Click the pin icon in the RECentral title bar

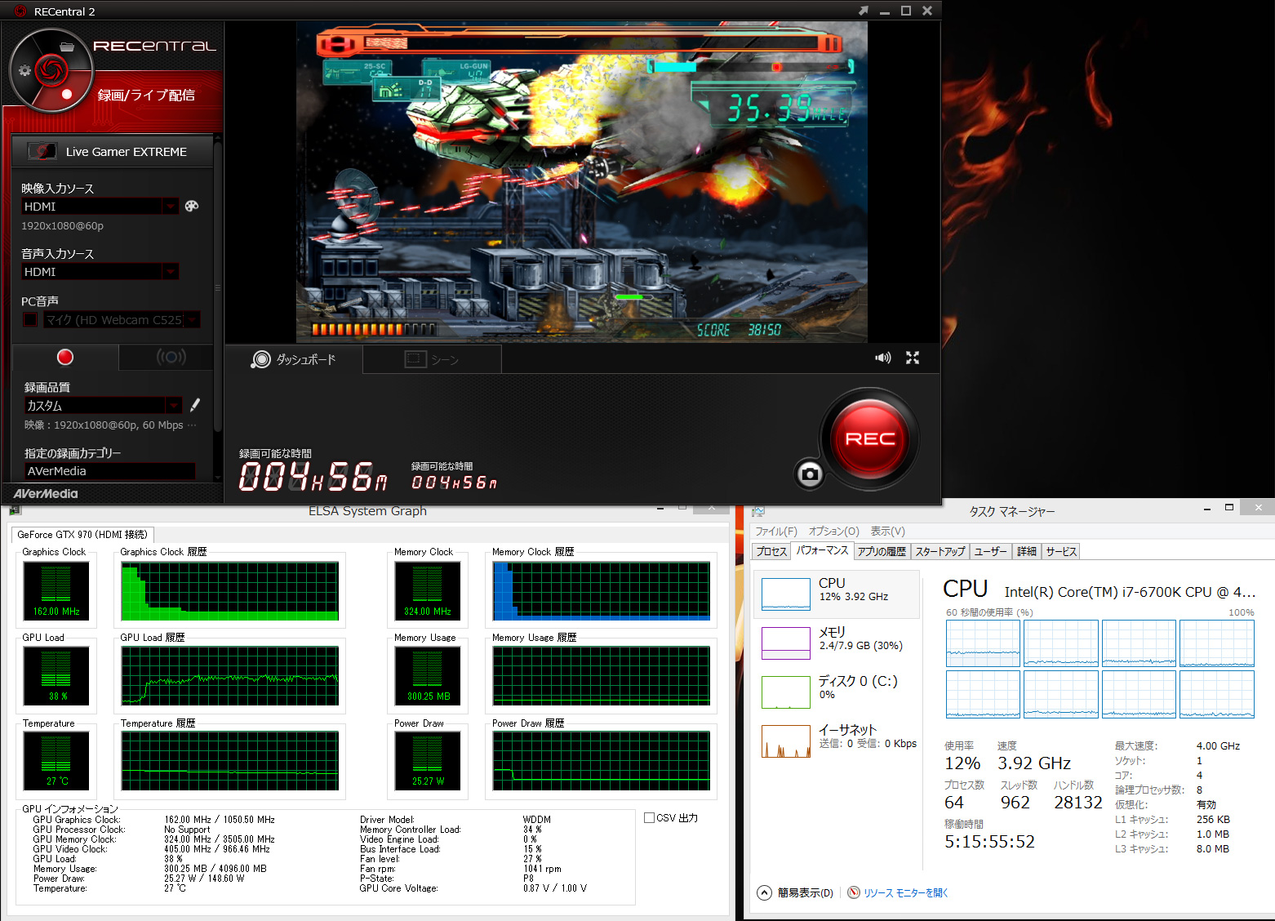(x=864, y=11)
